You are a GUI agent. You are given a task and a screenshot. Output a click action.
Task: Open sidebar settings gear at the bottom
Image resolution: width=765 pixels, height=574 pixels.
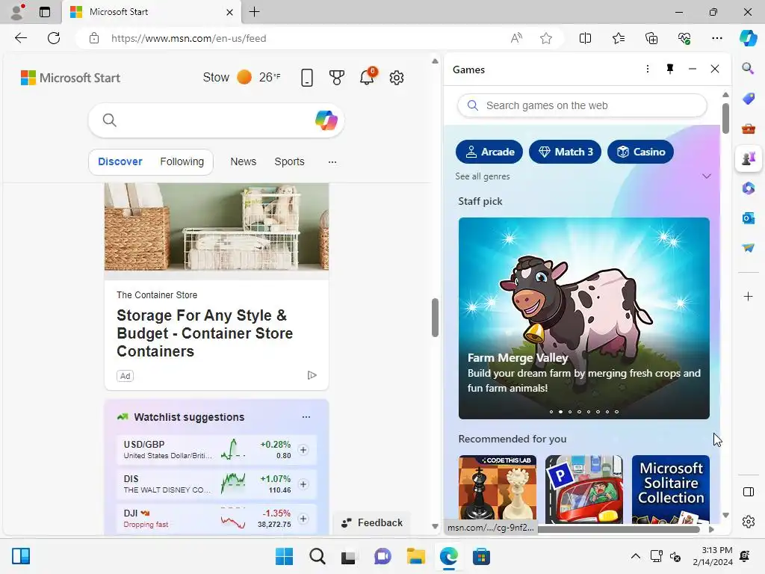click(748, 522)
